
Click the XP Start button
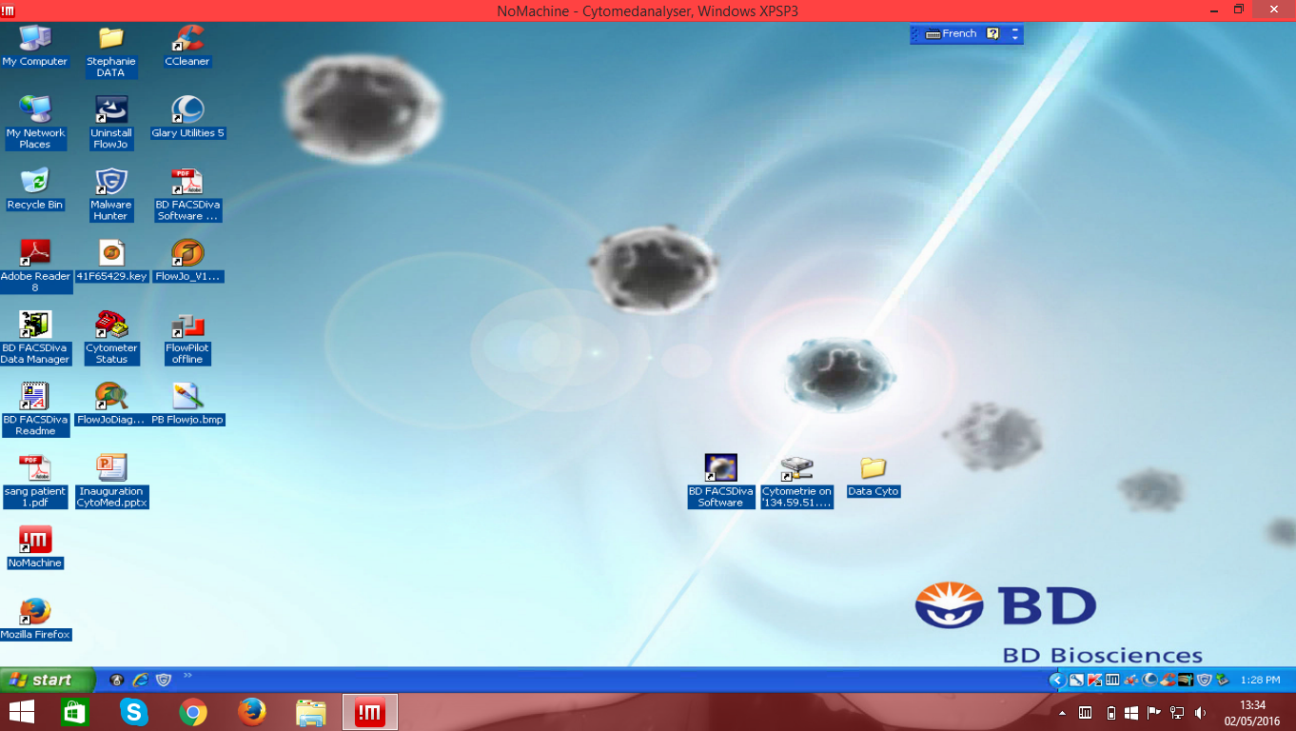click(x=48, y=680)
